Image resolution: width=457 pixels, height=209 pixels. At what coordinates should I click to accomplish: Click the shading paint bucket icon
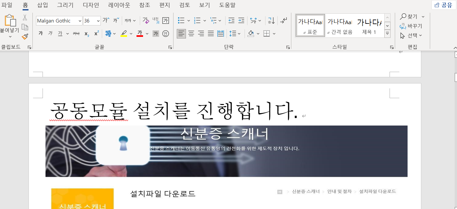click(x=251, y=34)
